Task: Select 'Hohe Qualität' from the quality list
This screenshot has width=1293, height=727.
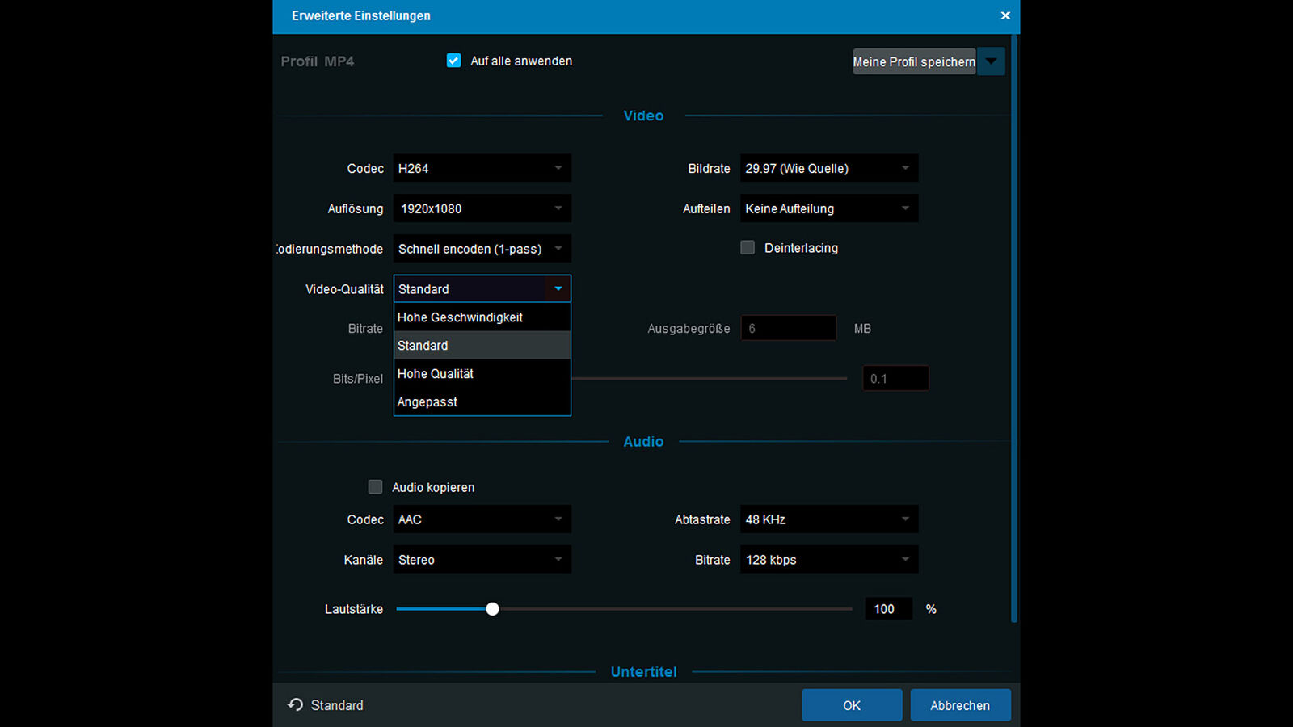Action: (482, 373)
